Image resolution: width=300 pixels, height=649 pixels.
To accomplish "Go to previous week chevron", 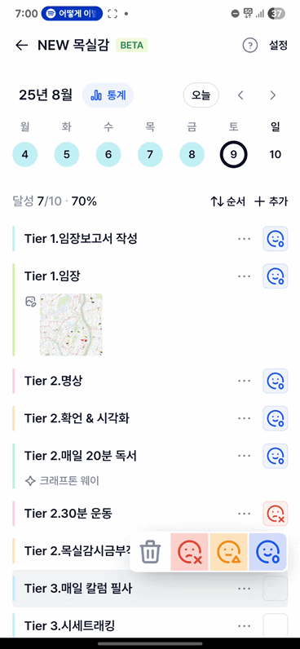I will [x=240, y=95].
